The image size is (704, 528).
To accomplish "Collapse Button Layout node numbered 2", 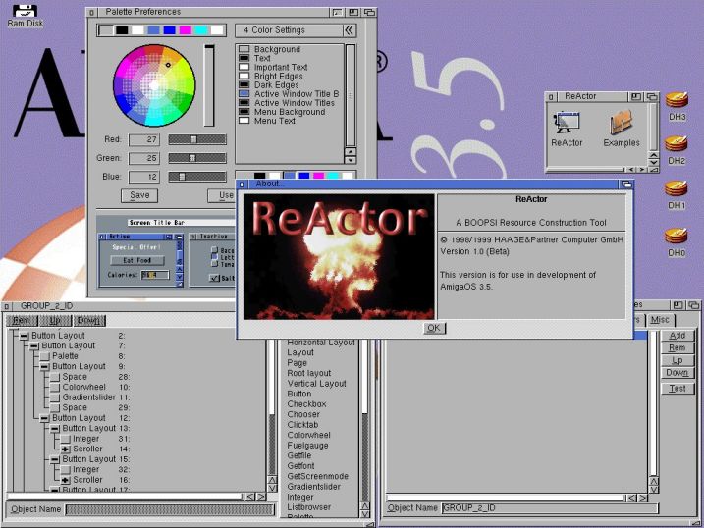I will pyautogui.click(x=24, y=336).
